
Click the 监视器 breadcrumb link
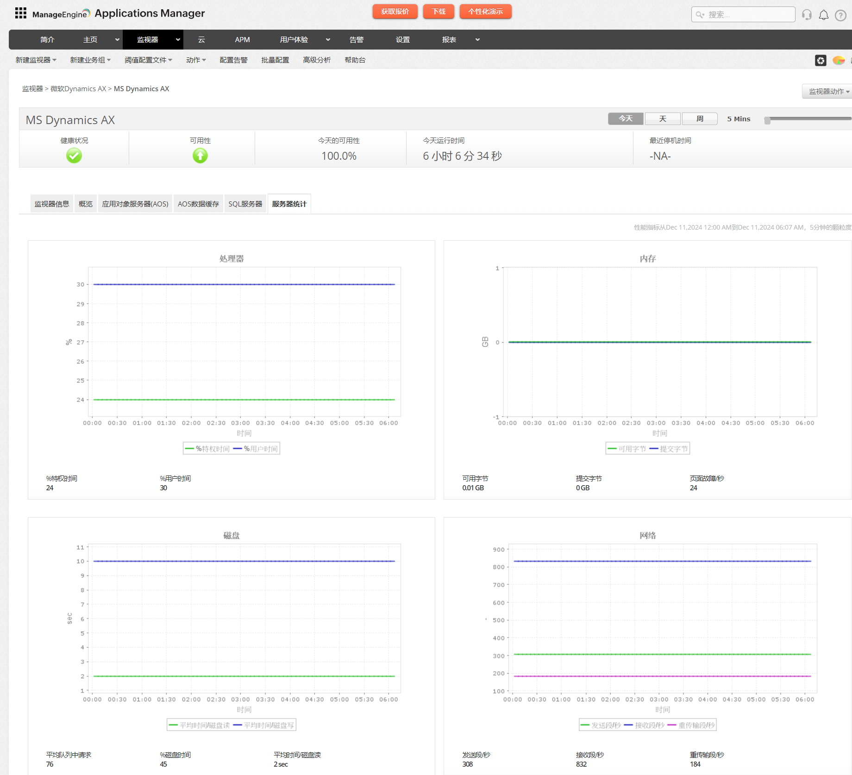coord(32,89)
